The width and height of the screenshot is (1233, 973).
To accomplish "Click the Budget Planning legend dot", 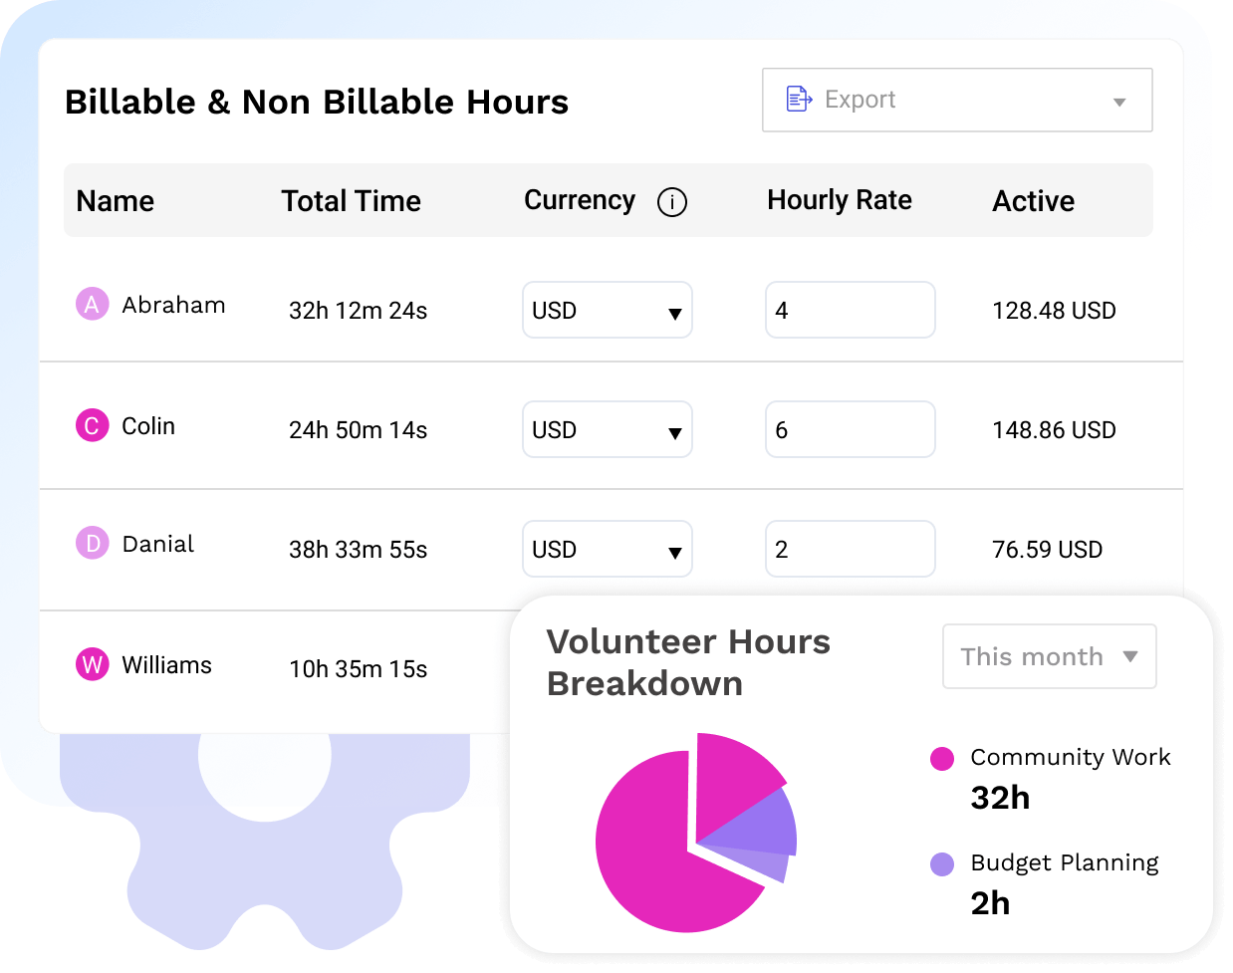I will [941, 864].
